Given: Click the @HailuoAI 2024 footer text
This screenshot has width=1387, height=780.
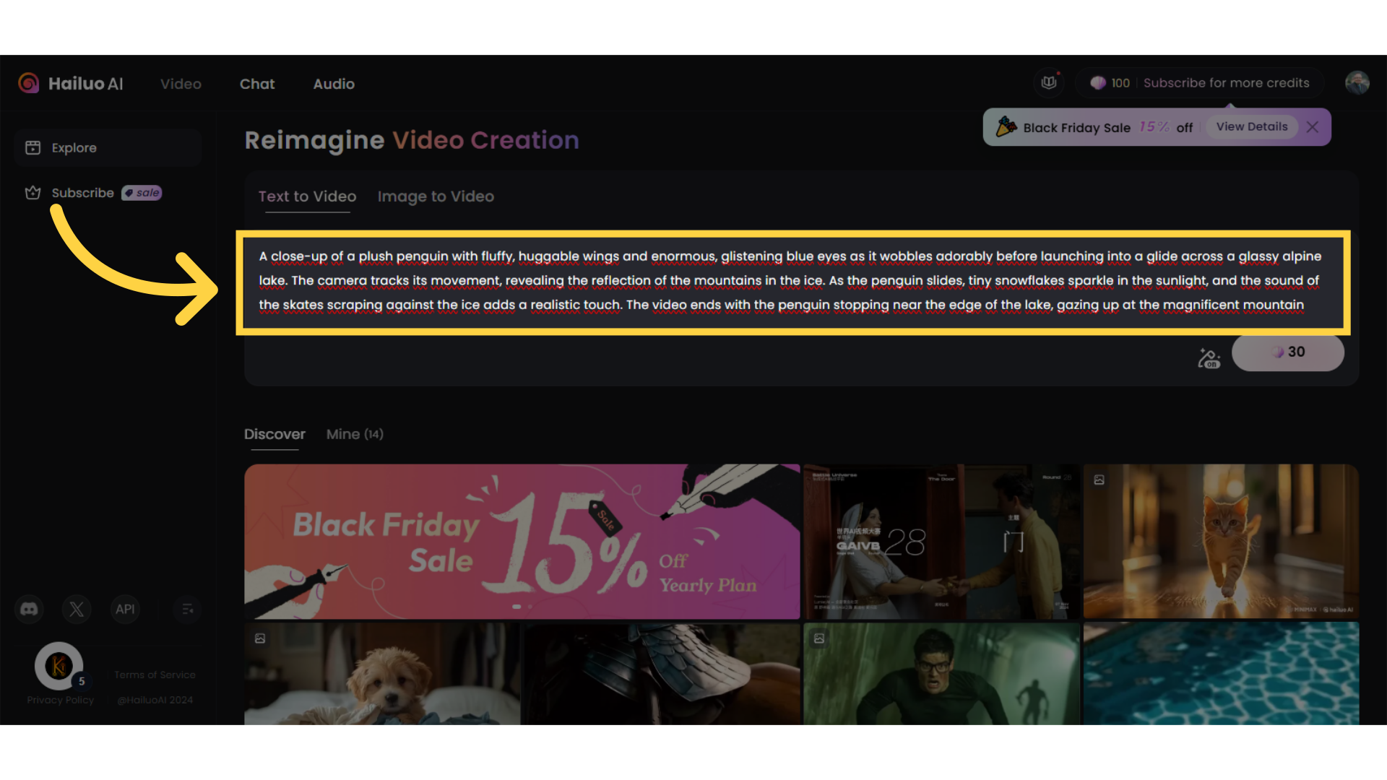Looking at the screenshot, I should [155, 700].
